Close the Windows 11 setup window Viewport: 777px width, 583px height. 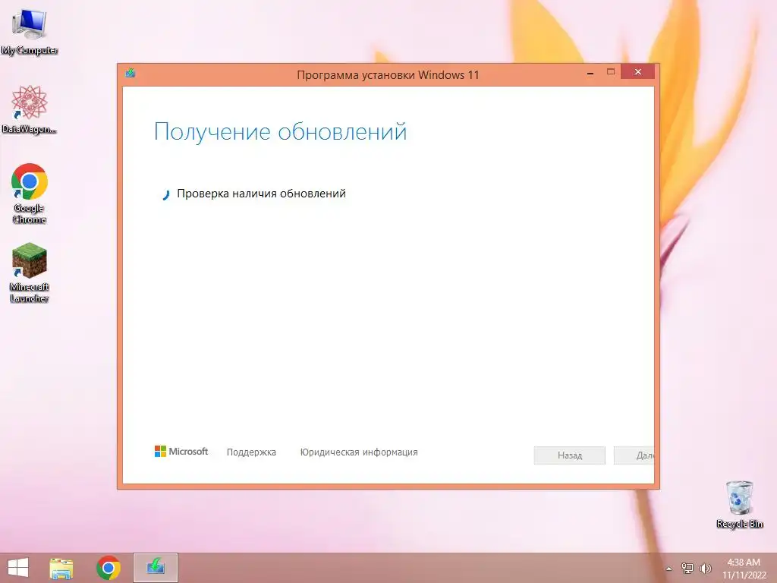(x=637, y=72)
